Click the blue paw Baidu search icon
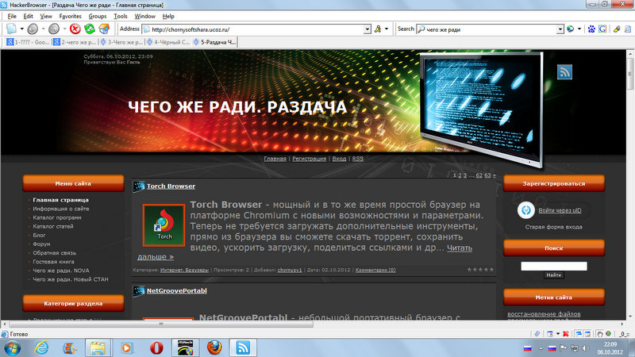 click(x=591, y=29)
